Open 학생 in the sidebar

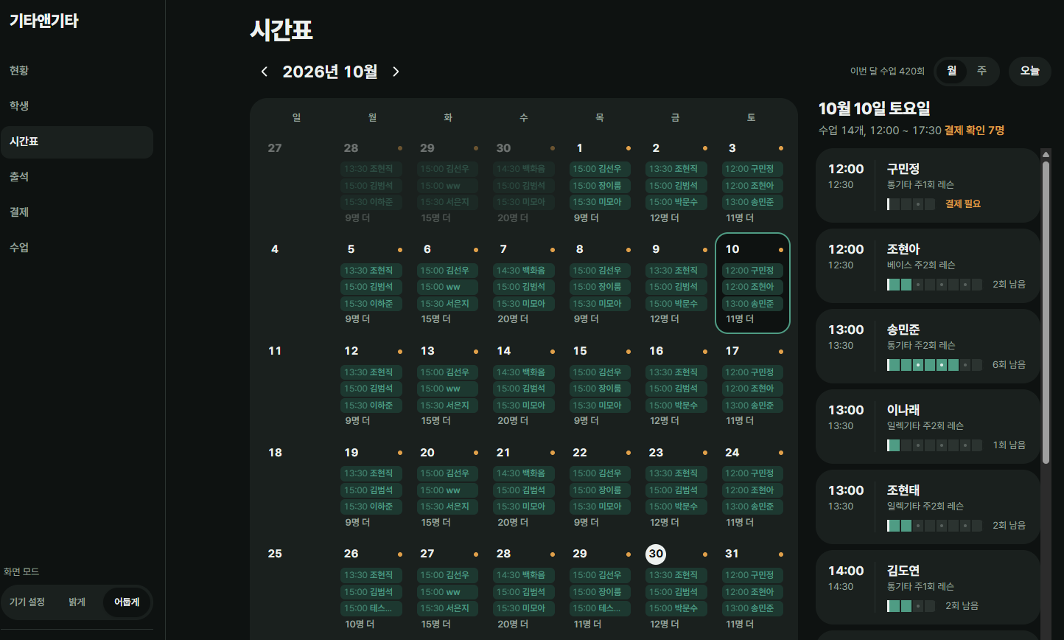pos(77,106)
